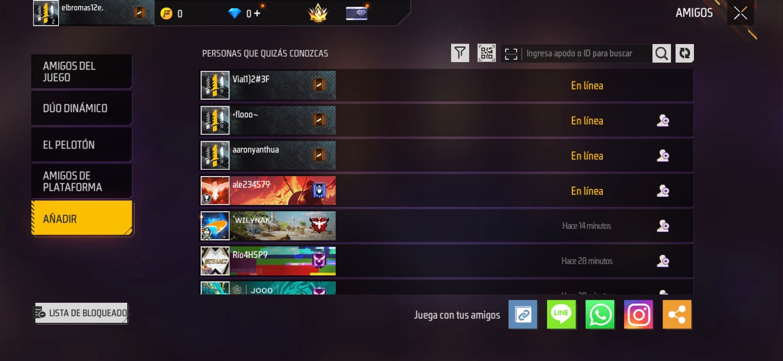Screen dimensions: 783x361
Task: Switch to Amigos del Juego tab
Action: (82, 71)
